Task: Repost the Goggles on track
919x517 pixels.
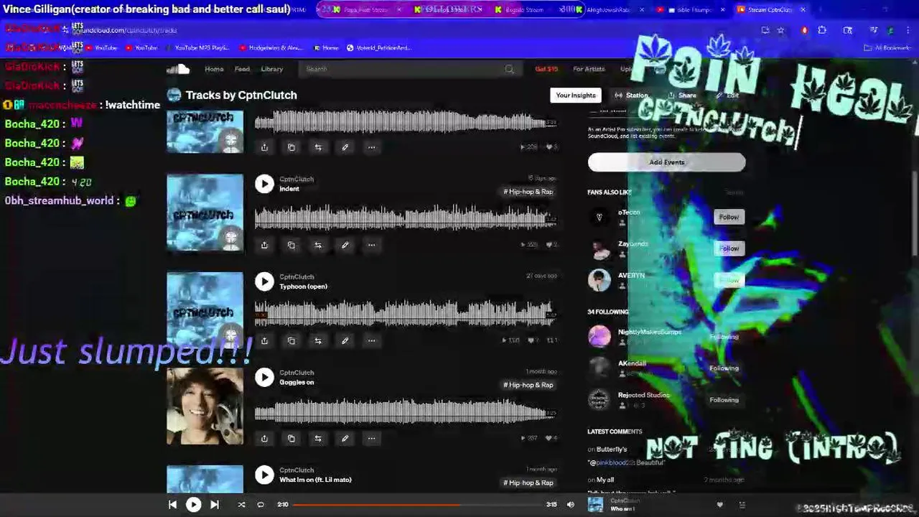Action: (318, 438)
